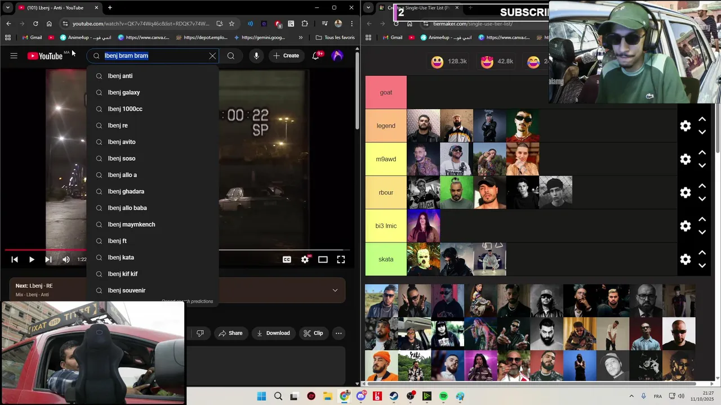Toggle closed captions on the player

pos(287,259)
